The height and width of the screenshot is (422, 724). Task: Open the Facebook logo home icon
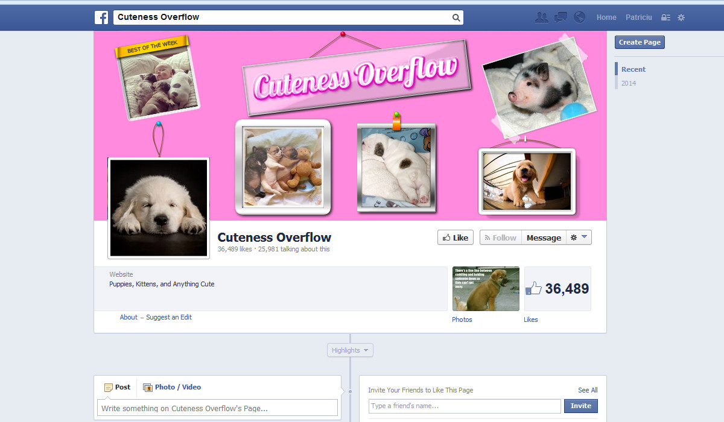(101, 17)
